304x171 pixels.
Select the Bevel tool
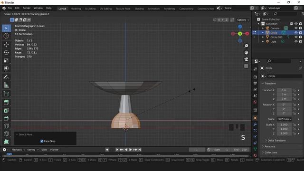(6, 118)
